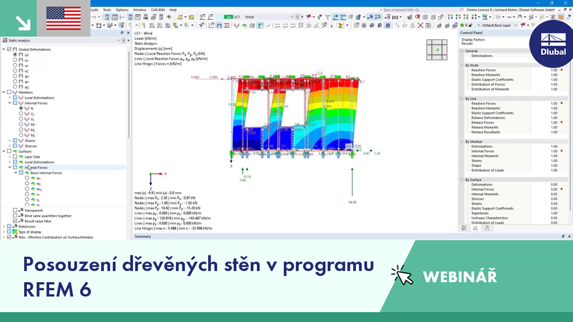The height and width of the screenshot is (322, 573).
Task: Click the yellow parallelogram icon on the top toolbar row
Action: (180, 17)
